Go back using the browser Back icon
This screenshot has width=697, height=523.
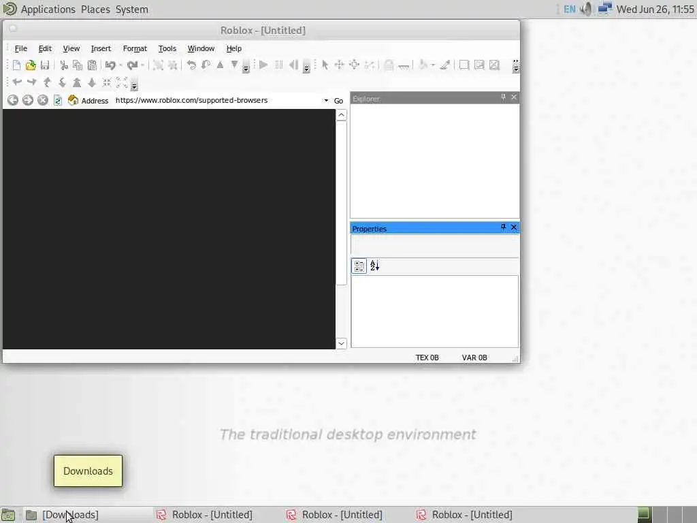[13, 101]
